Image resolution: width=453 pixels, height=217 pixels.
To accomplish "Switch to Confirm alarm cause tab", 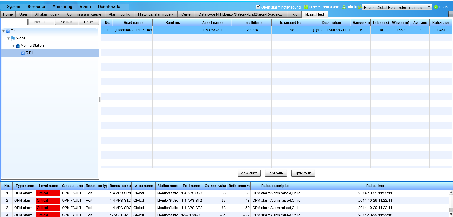I will (x=84, y=14).
